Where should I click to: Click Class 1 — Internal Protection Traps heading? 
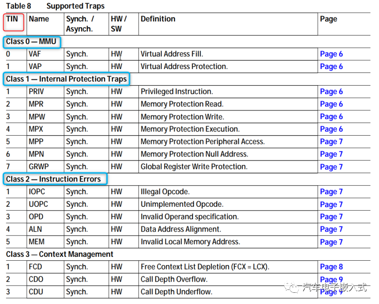[x=66, y=79]
